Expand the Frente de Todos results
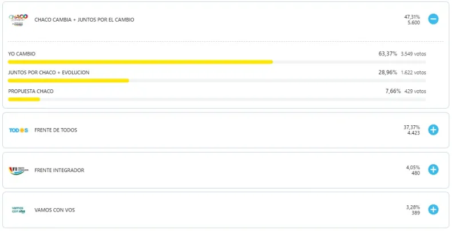 click(433, 130)
